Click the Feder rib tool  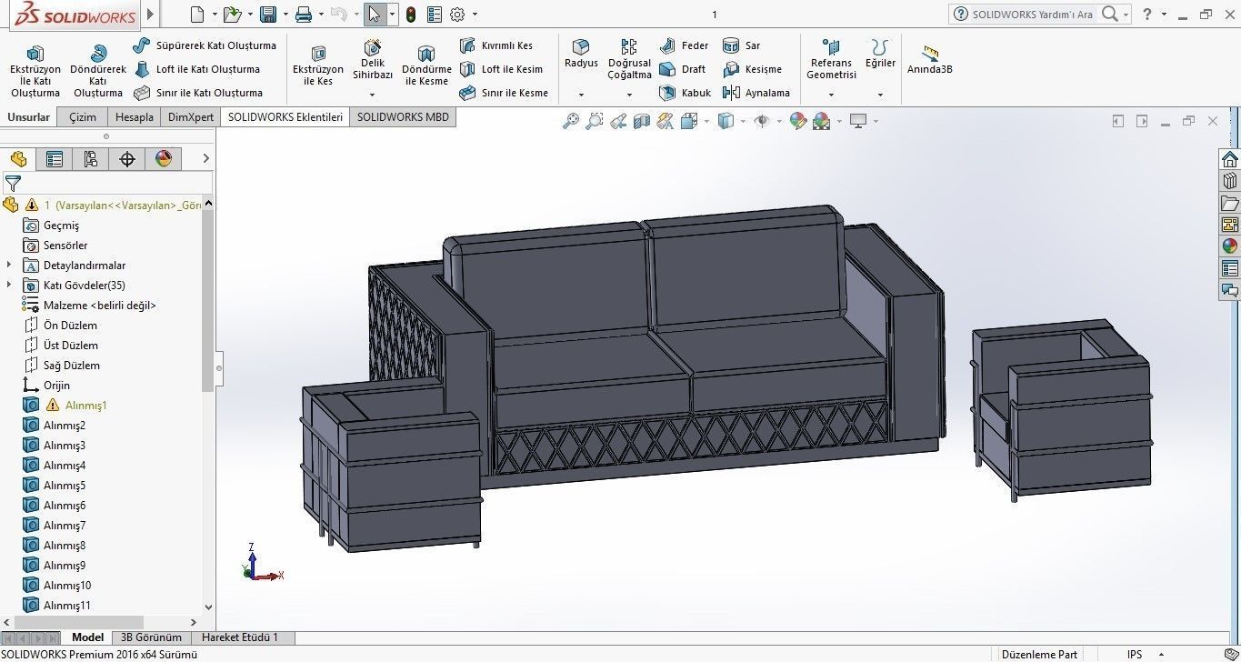tap(684, 45)
